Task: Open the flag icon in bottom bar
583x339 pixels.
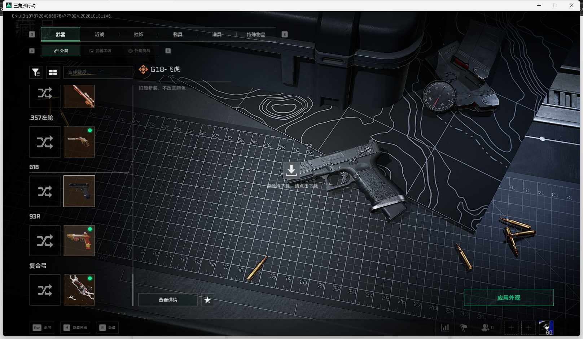Action: coord(464,328)
